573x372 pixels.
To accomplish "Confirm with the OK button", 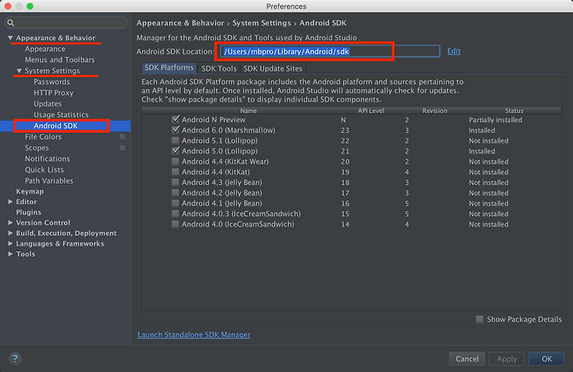I will tap(546, 358).
